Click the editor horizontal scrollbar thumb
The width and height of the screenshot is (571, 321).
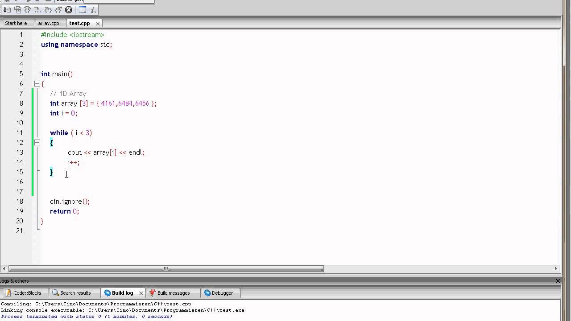click(166, 269)
